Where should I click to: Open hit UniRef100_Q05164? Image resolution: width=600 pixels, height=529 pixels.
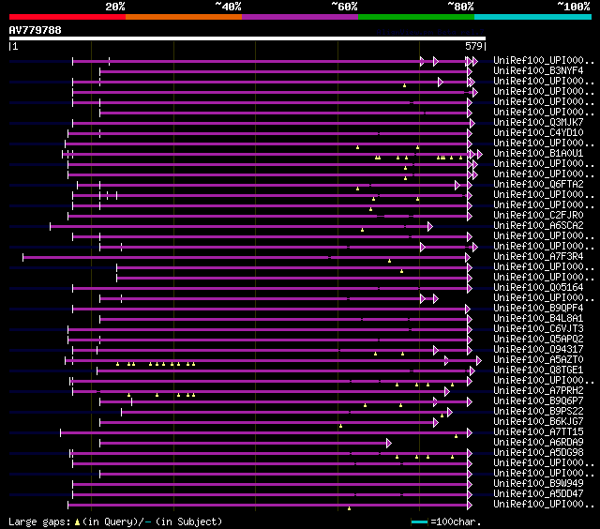point(538,288)
